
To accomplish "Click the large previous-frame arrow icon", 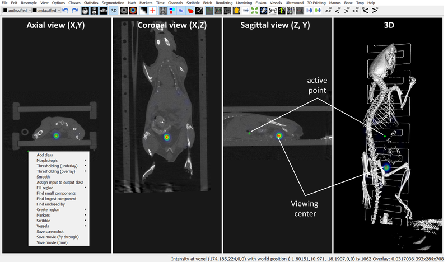I will pyautogui.click(x=366, y=10).
